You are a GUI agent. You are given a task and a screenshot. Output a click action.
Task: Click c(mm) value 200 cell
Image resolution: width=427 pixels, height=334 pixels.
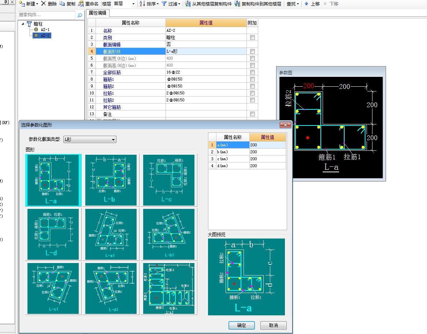click(267, 159)
